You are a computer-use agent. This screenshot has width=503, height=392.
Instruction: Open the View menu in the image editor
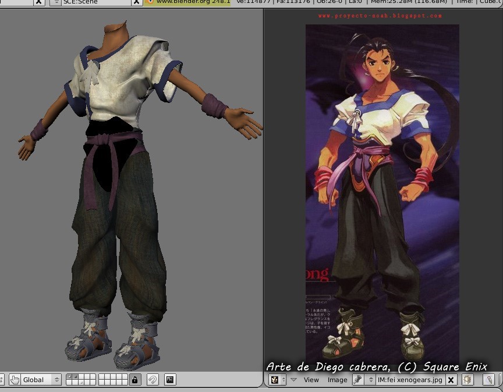click(x=311, y=380)
